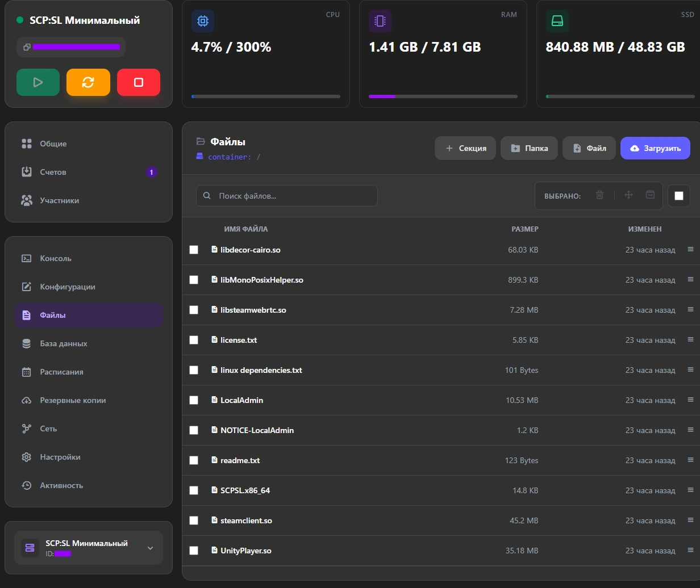Viewport: 700px width, 588px height.
Task: Click the Папка button to create folder
Action: pyautogui.click(x=529, y=148)
